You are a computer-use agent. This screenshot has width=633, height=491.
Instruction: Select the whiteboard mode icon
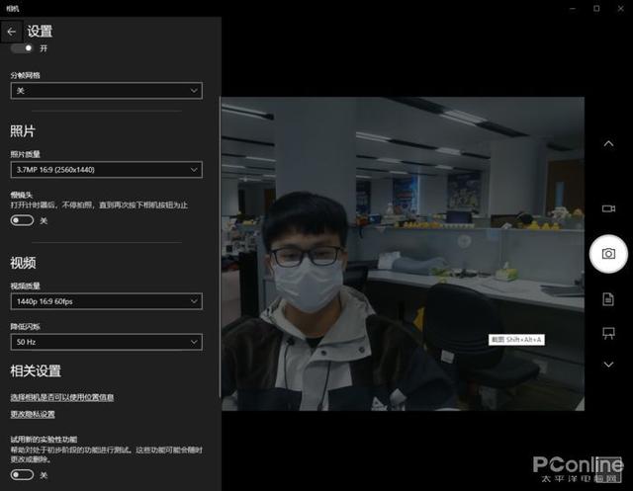(x=608, y=333)
